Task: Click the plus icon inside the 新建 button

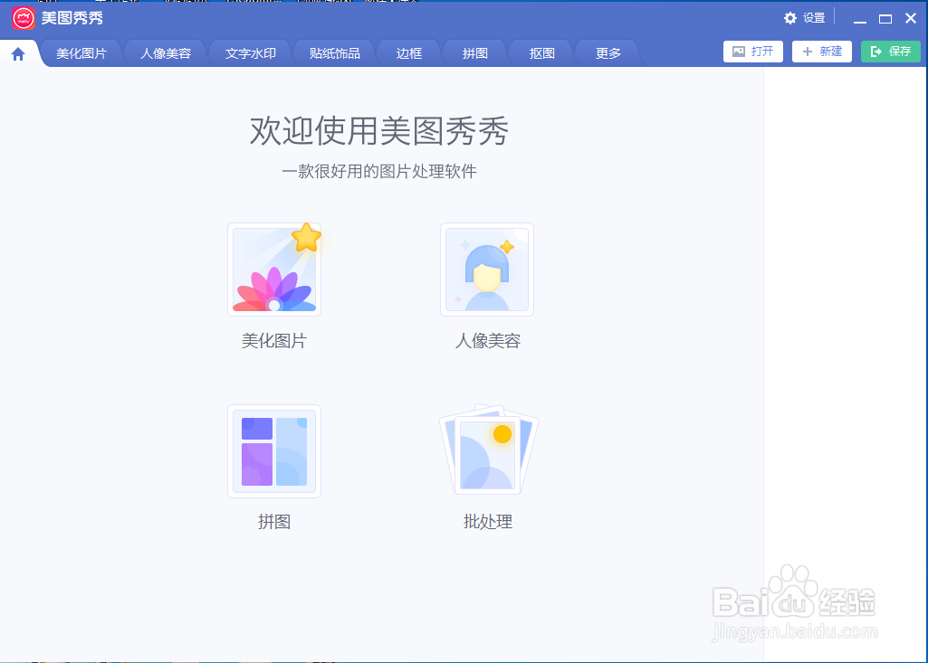Action: click(x=807, y=52)
